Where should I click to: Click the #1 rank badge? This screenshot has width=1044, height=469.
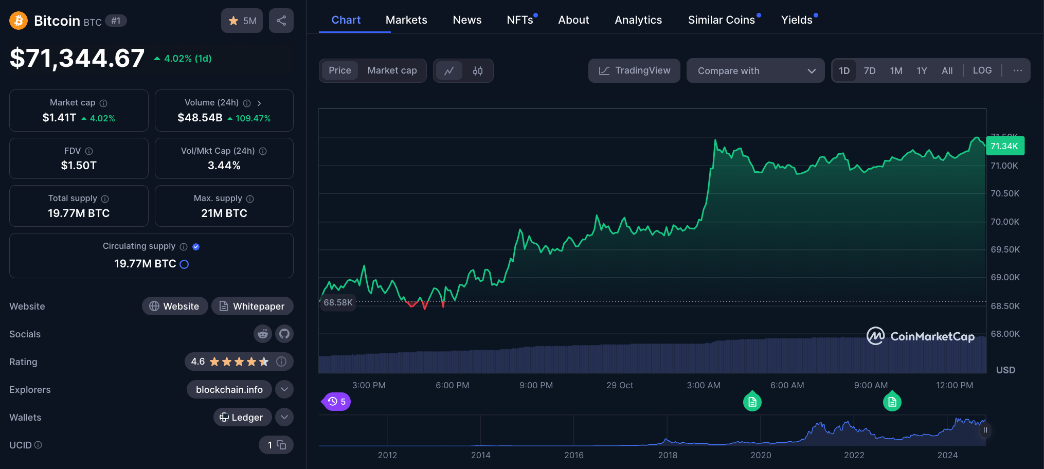[116, 21]
